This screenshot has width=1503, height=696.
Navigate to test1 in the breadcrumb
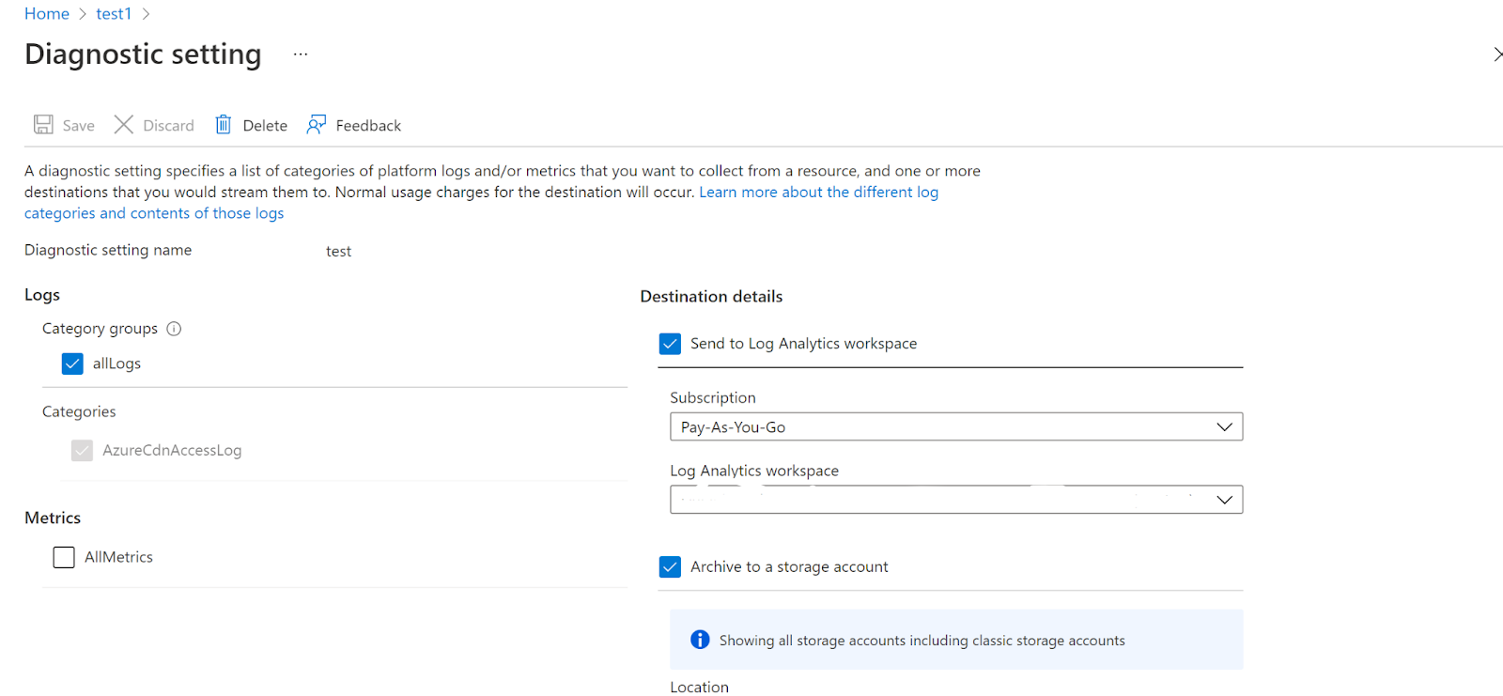[114, 14]
